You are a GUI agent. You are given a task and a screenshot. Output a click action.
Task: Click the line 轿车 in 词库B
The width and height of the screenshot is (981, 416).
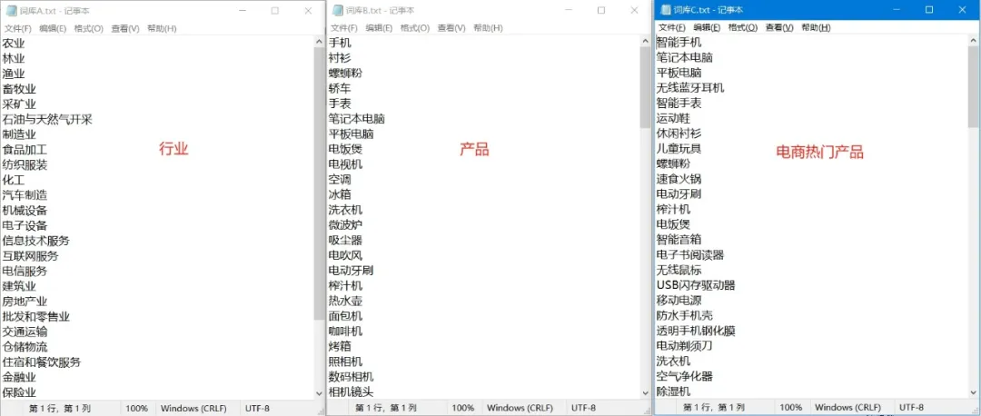[x=341, y=89]
